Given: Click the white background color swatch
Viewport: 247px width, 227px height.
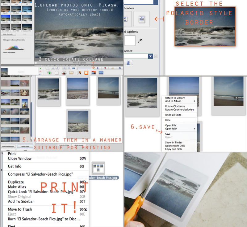Looking at the screenshot, I should coord(130,41).
